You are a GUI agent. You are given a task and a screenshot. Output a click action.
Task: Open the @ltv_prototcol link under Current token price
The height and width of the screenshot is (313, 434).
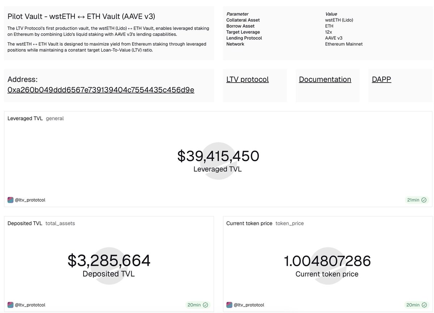249,305
